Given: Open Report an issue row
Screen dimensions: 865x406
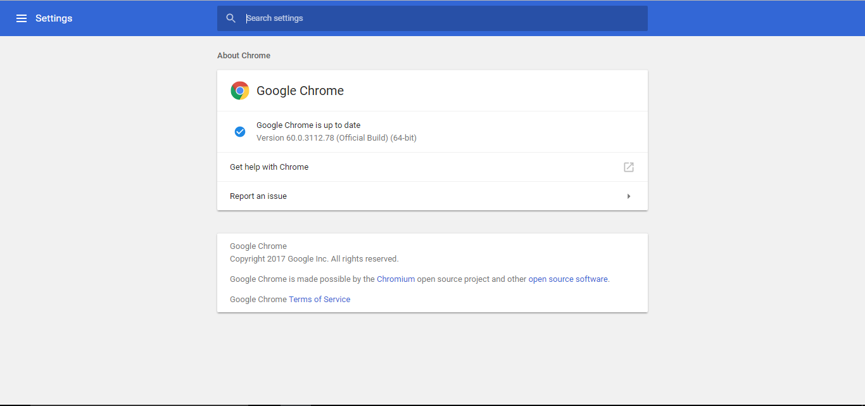Looking at the screenshot, I should tap(432, 196).
